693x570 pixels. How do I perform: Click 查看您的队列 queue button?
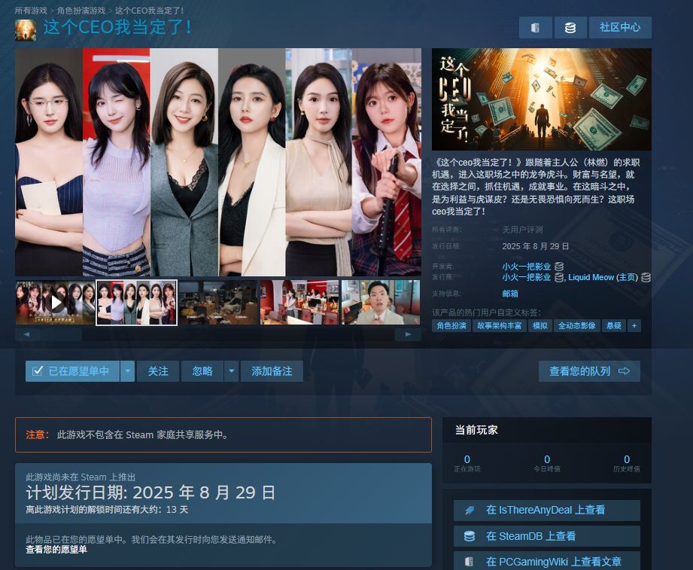[x=589, y=371]
